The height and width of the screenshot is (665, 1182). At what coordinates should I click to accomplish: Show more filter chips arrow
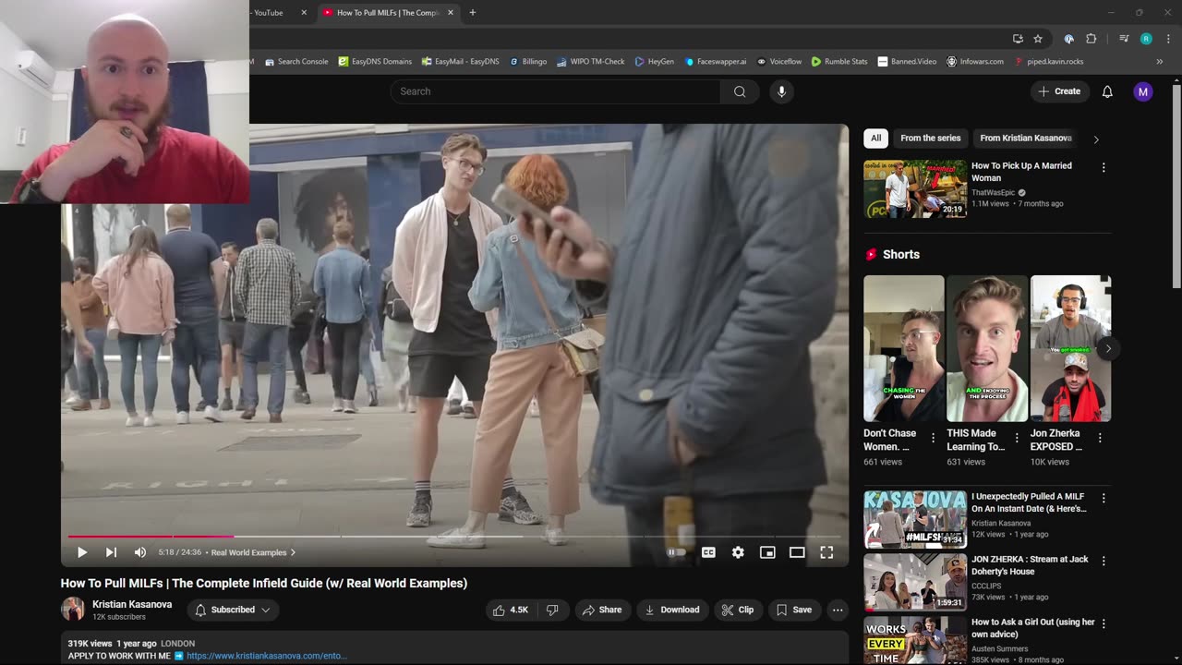click(1096, 139)
